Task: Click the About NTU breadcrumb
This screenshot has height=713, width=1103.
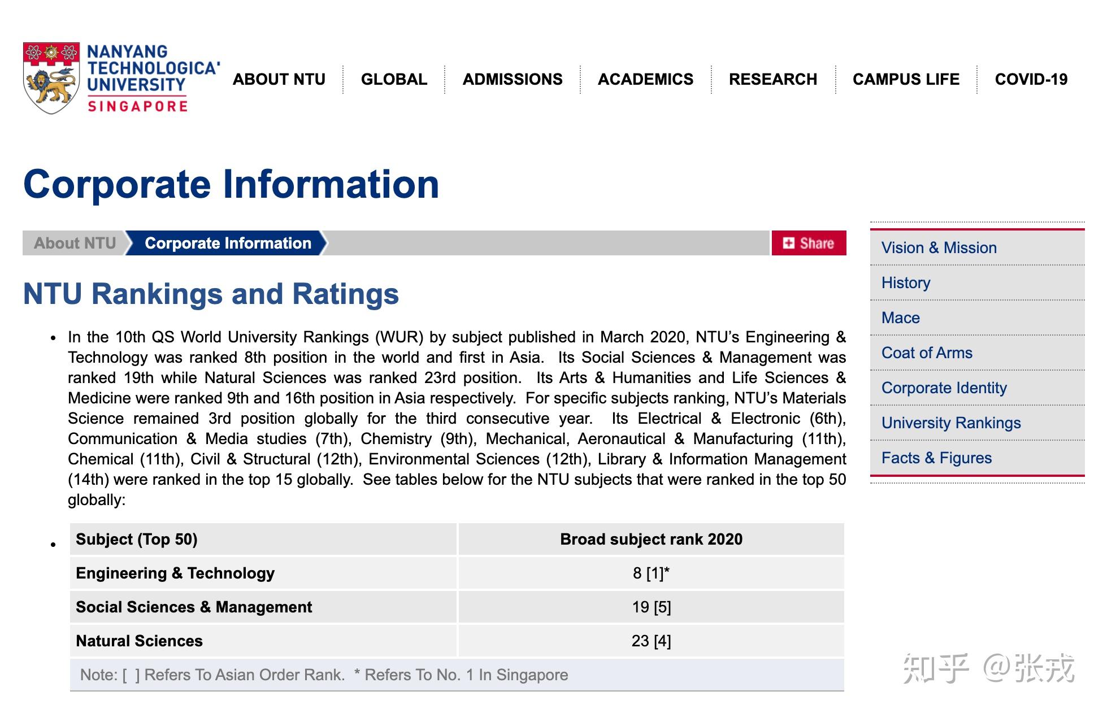Action: [74, 243]
